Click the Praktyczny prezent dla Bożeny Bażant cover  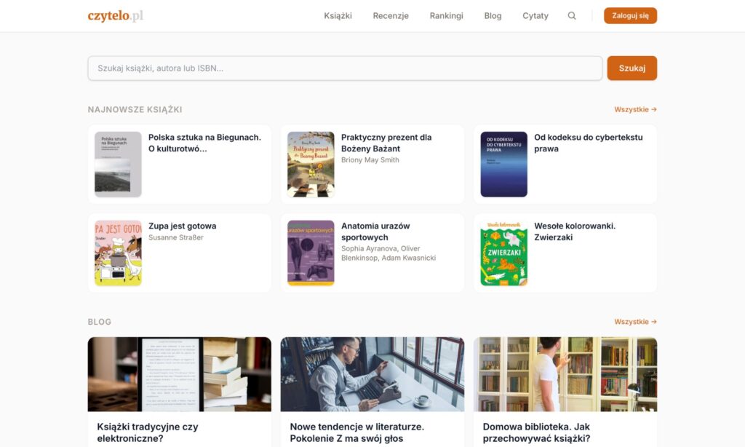click(x=311, y=165)
